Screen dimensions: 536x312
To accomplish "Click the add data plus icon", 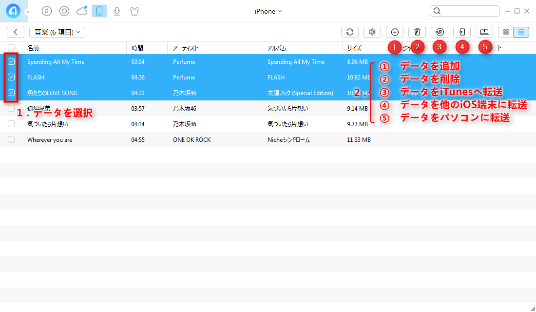I will pyautogui.click(x=395, y=32).
